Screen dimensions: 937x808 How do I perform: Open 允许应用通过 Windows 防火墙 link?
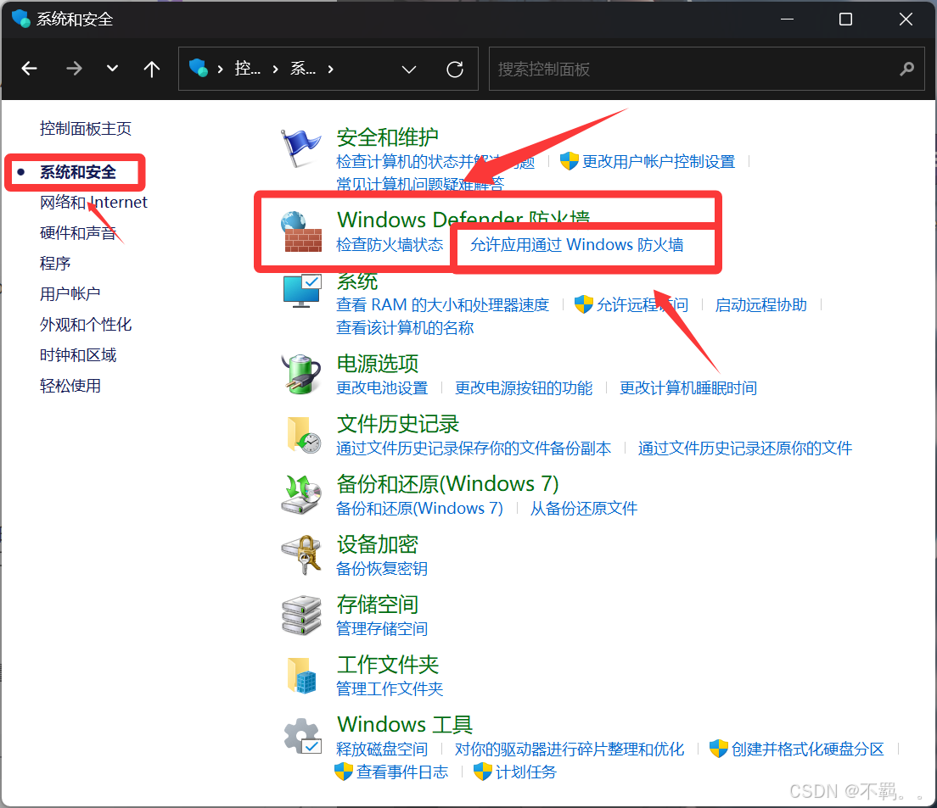point(576,245)
